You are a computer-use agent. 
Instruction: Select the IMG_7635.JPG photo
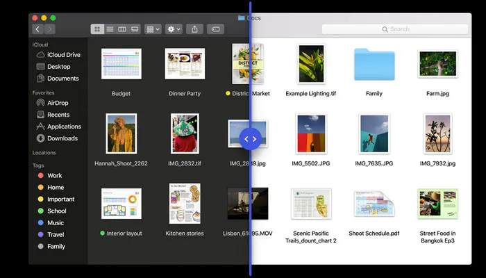pos(374,133)
